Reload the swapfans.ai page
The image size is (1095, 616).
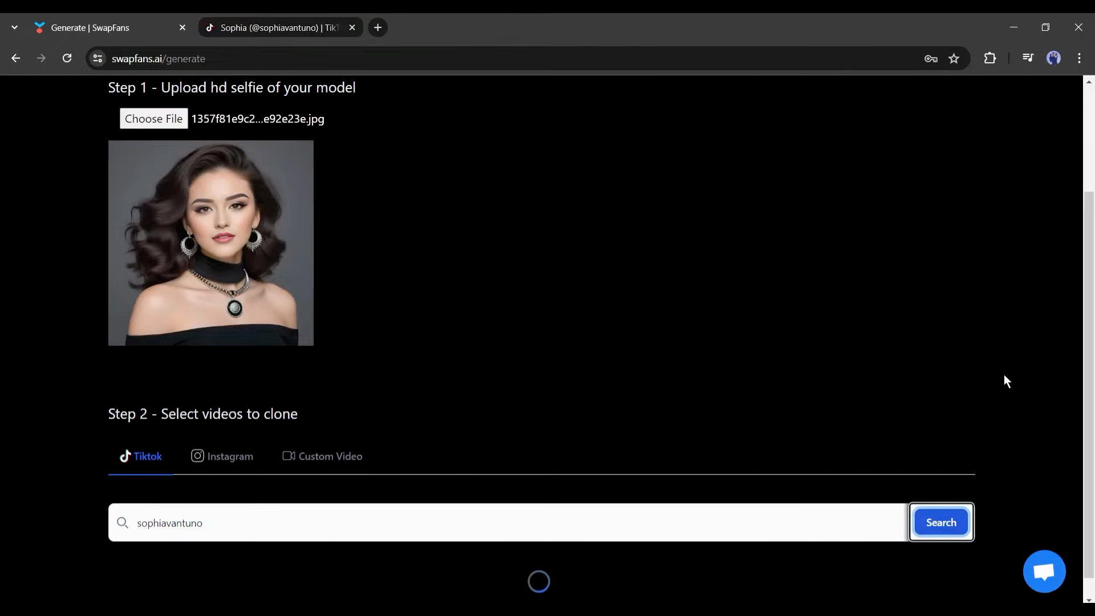(x=67, y=58)
